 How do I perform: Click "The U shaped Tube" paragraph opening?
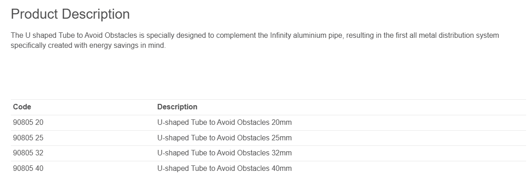[38, 36]
